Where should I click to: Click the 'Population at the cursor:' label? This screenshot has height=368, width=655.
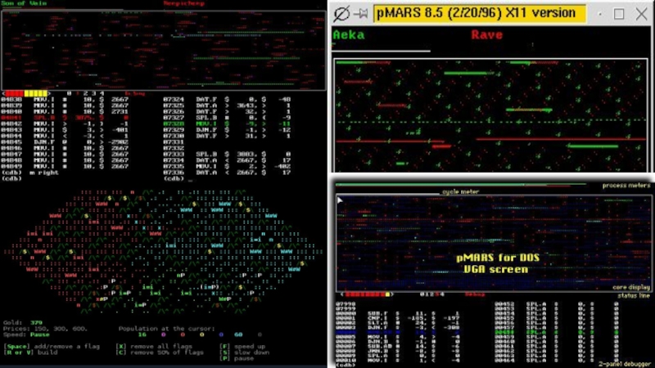point(167,329)
